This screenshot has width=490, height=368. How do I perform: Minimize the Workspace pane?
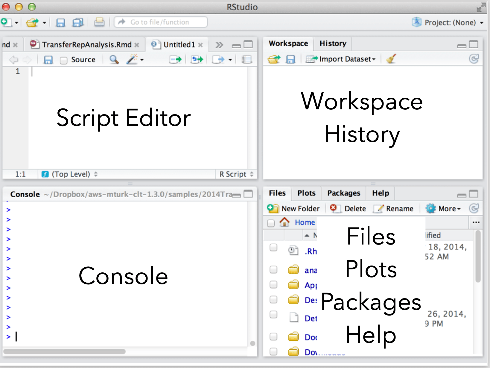(x=462, y=46)
